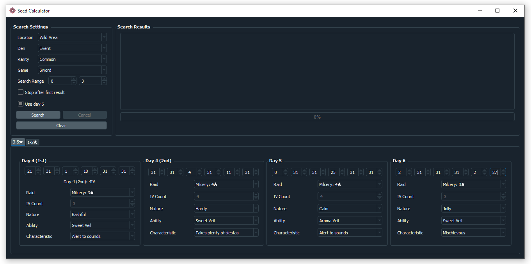Image resolution: width=531 pixels, height=264 pixels.
Task: Expand the Game dropdown set to Sword
Action: 72,70
